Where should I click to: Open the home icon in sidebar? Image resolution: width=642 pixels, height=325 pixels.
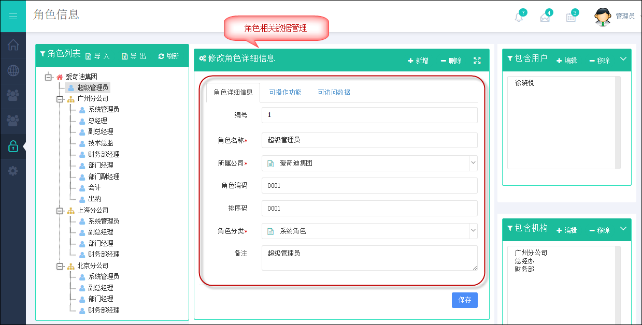click(13, 45)
